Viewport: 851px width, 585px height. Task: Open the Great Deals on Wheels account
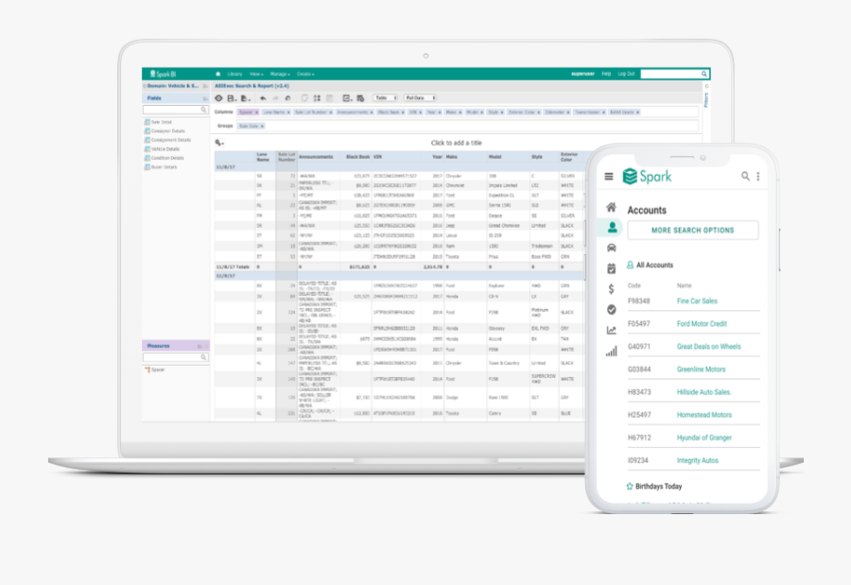pos(708,346)
